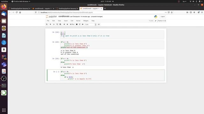The width and height of the screenshot is (204, 114).
Task: Open the Cell menu
Action: 72,21
